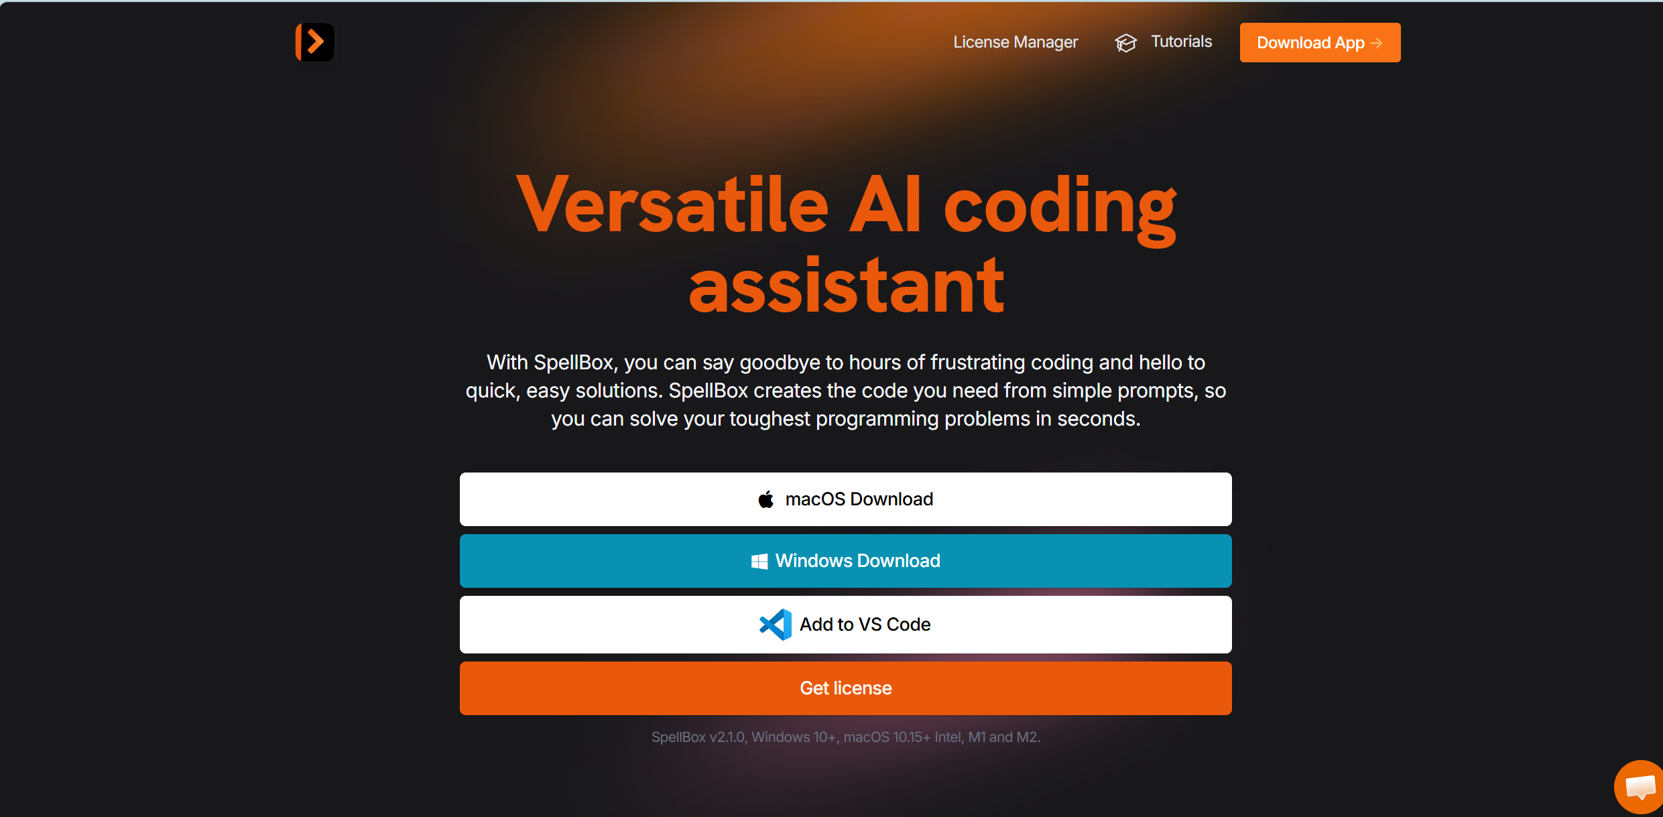The width and height of the screenshot is (1663, 817).
Task: Open the chat support bubble
Action: (1640, 787)
